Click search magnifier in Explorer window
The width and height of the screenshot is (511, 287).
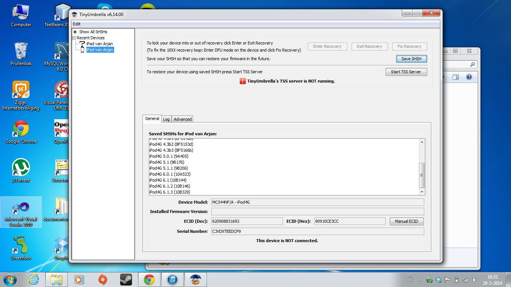[x=472, y=64]
